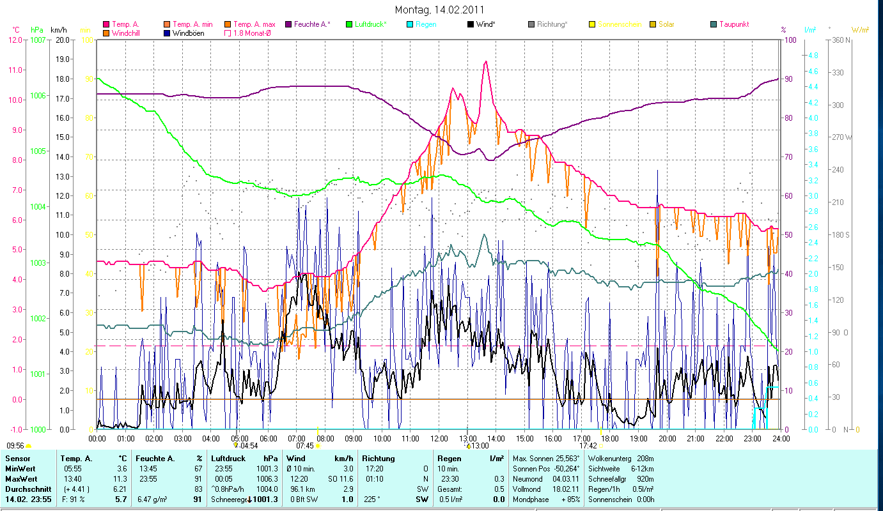The image size is (883, 511).
Task: Click the green Luftdruck* legend square
Action: [349, 25]
